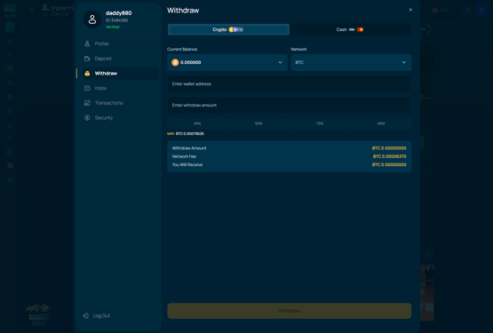Image resolution: width=493 pixels, height=333 pixels.
Task: Click the minimum amount text BTC 0.00079626
Action: (189, 133)
